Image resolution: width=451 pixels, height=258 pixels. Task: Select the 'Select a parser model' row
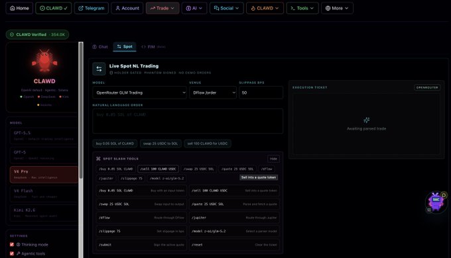(234, 231)
